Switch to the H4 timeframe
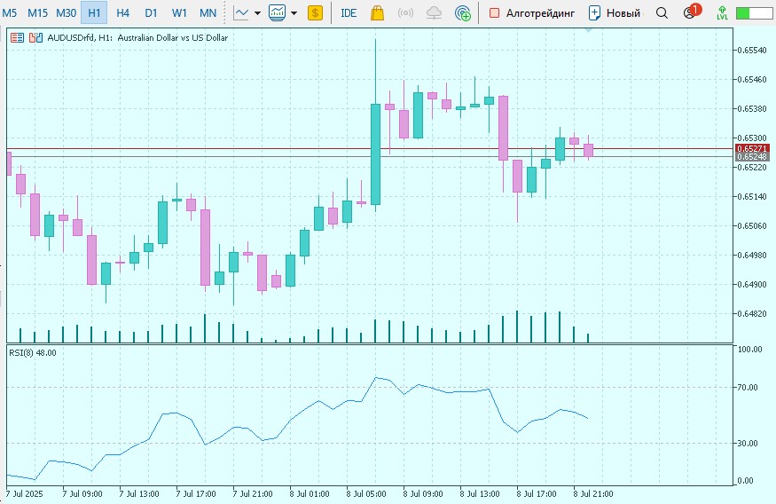 click(x=122, y=13)
